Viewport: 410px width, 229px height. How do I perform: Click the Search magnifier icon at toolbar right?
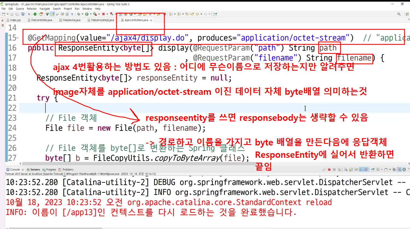(399, 14)
